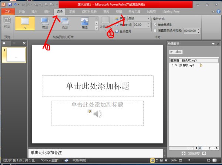This screenshot has width=222, height=165.
Task: Open the 声音 sound dropdown
Action: coord(148,18)
